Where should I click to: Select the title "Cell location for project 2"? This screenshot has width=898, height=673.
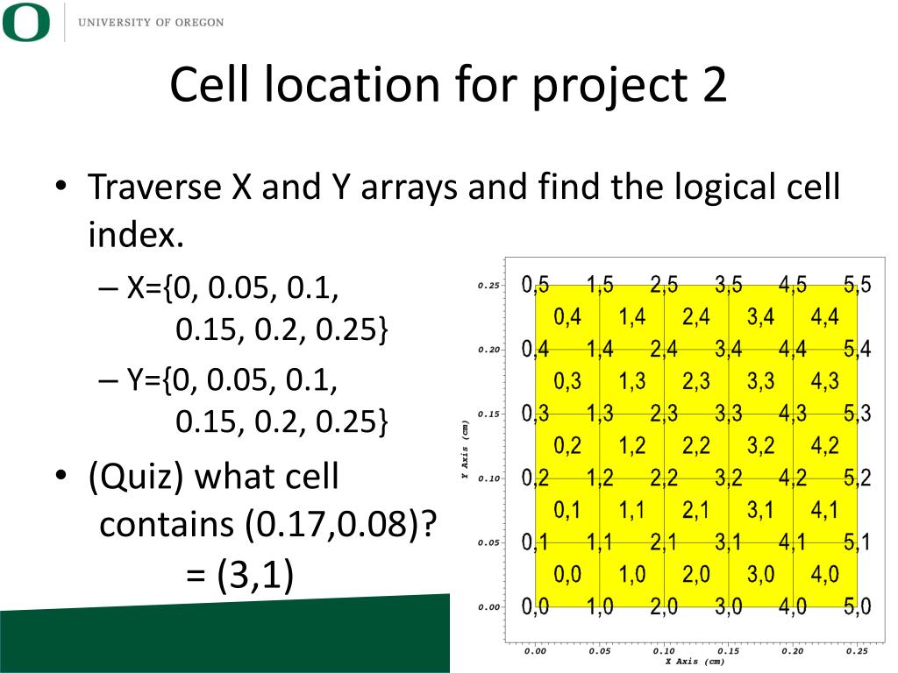[x=448, y=85]
